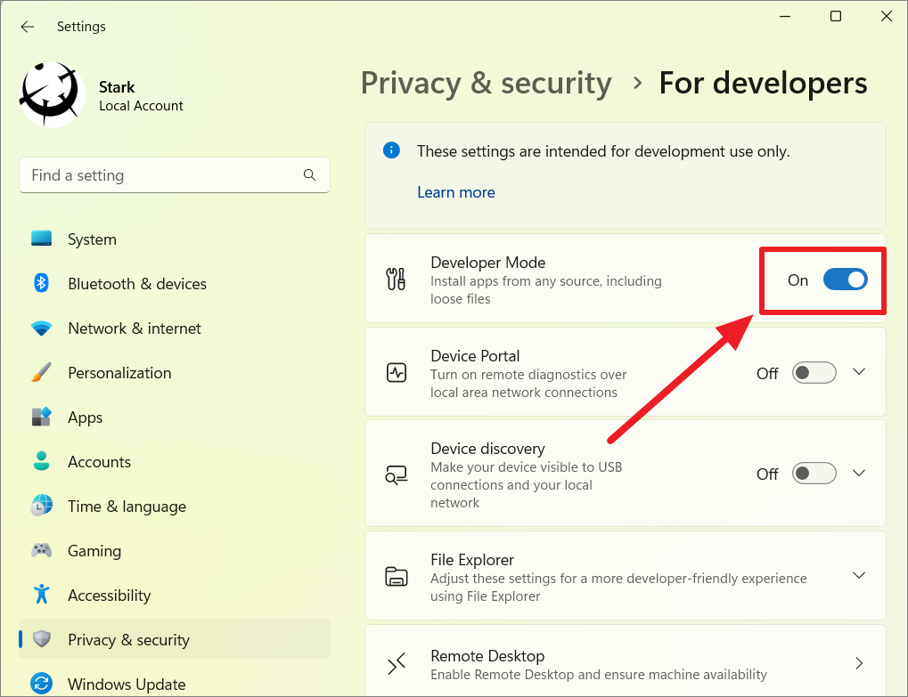Click the Developer Mode tools icon

pos(397,279)
